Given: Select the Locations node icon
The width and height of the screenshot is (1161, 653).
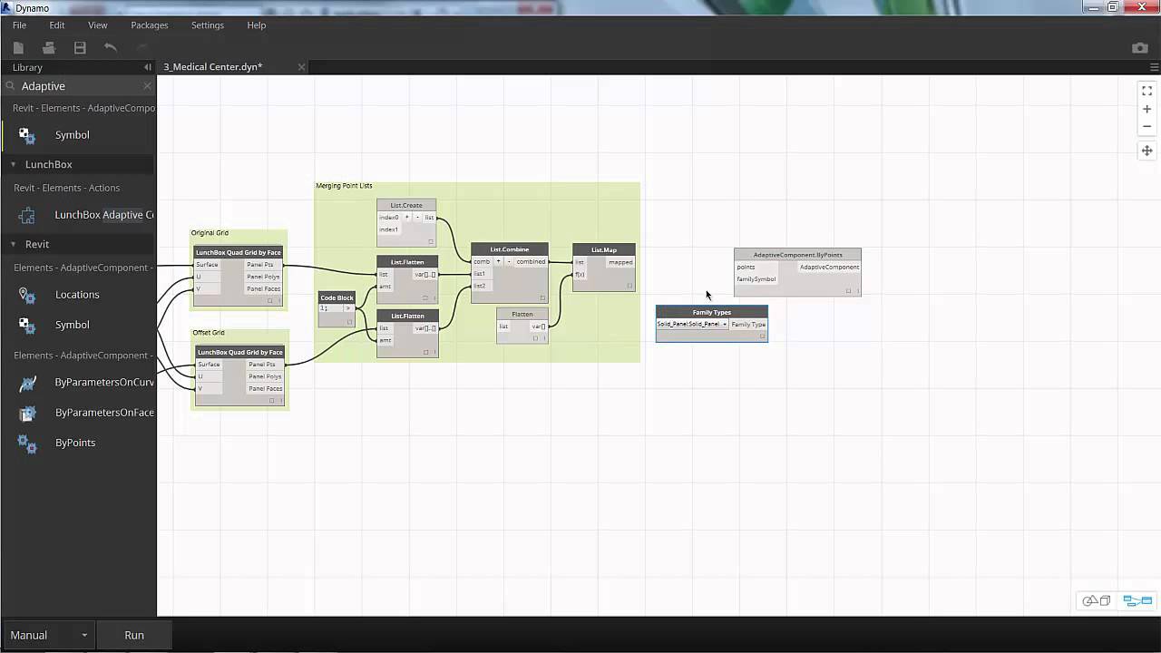Looking at the screenshot, I should click(x=25, y=294).
